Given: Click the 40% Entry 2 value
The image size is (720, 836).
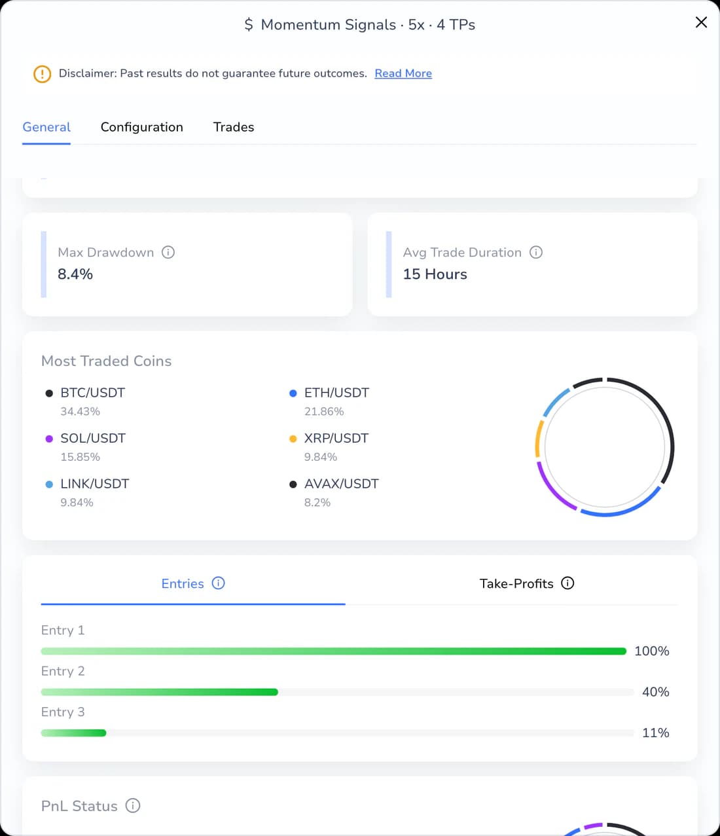Looking at the screenshot, I should point(656,692).
